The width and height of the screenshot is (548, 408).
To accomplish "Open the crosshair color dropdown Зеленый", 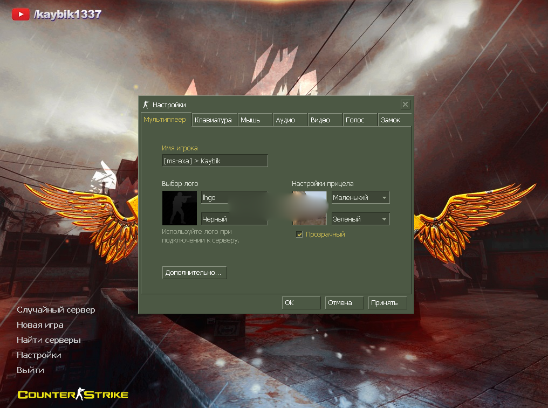I will coord(360,219).
